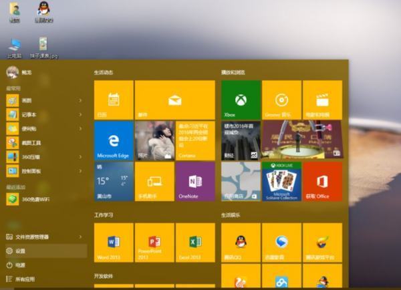Open the UC browser squirrel tile
Screen dimensions: 401x290
[x=241, y=276]
